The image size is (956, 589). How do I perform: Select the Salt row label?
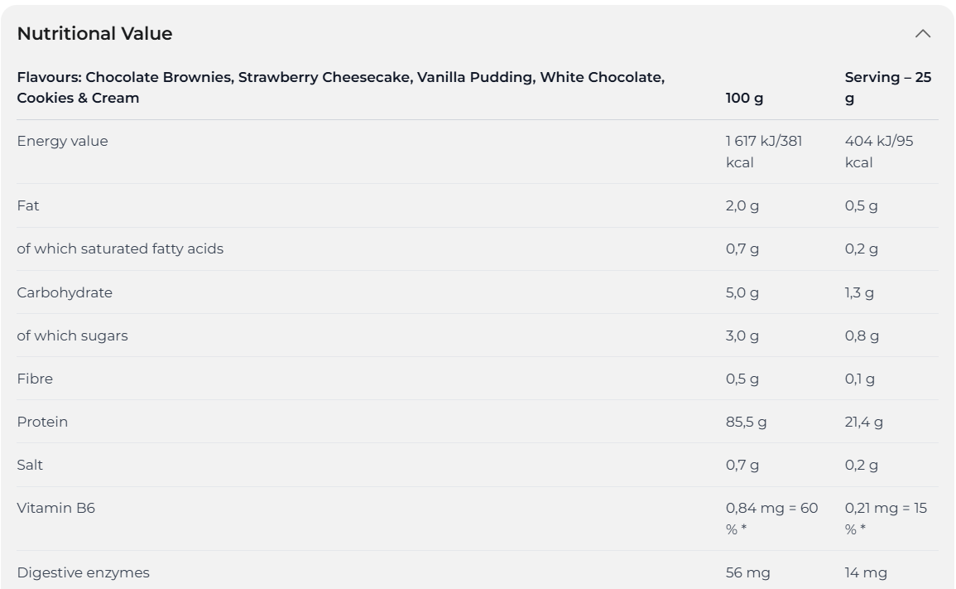point(30,465)
